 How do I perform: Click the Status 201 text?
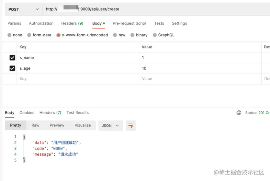[x=258, y=113]
